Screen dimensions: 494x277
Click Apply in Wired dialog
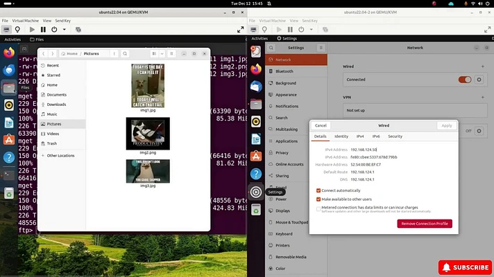[x=446, y=125]
